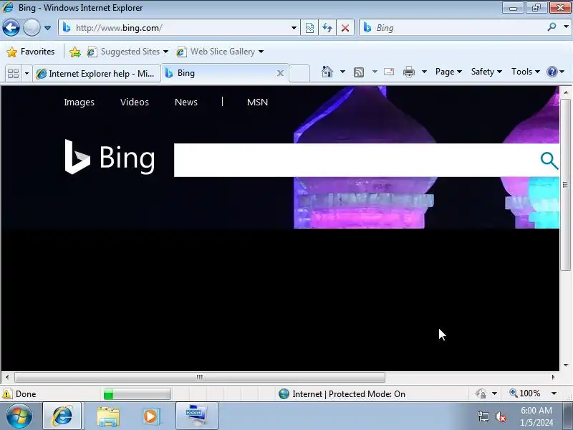Open Windows Media Player from taskbar
This screenshot has height=430, width=573.
point(150,416)
